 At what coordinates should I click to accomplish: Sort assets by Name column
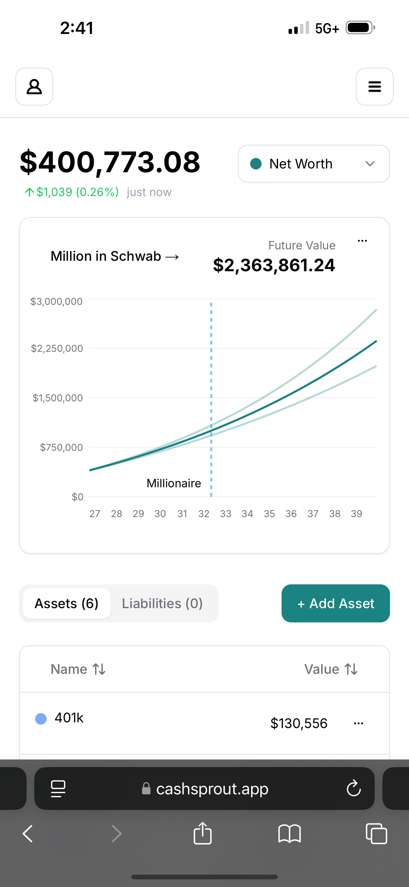pyautogui.click(x=78, y=669)
